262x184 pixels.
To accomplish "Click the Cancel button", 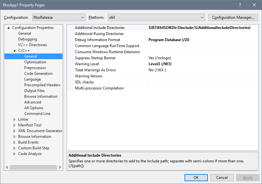I will (222, 177).
